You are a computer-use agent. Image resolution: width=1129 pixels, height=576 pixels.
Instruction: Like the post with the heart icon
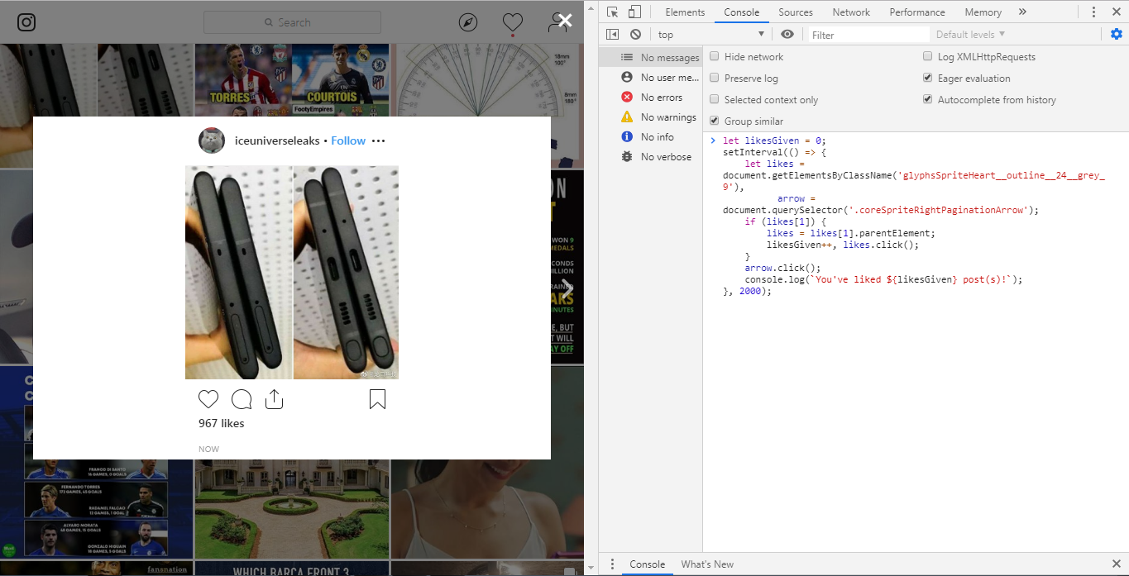pyautogui.click(x=208, y=400)
